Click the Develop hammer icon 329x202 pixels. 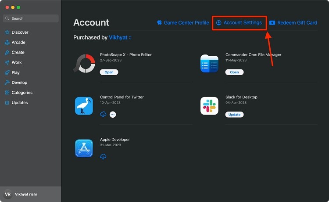click(x=7, y=83)
